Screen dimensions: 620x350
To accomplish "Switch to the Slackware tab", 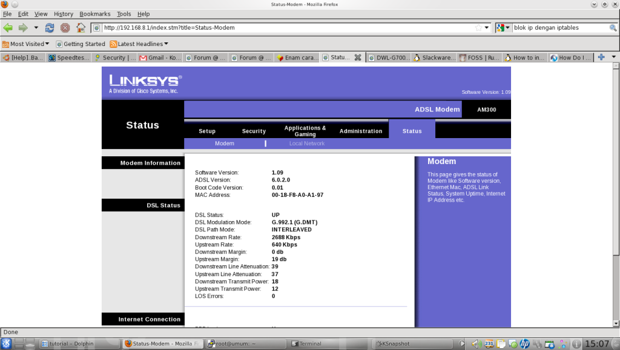I will click(434, 58).
